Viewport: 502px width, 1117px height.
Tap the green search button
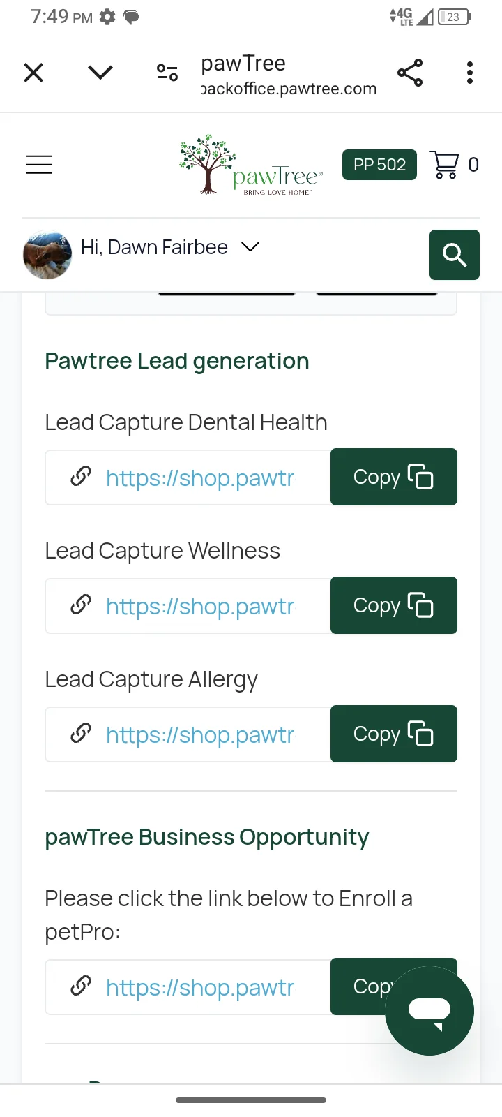(x=454, y=255)
